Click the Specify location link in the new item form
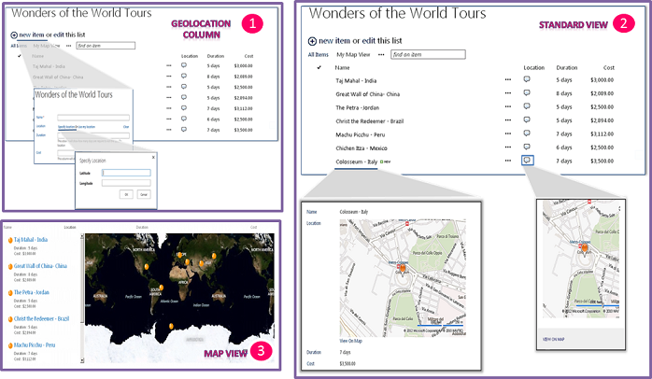The width and height of the screenshot is (652, 379). coord(66,127)
